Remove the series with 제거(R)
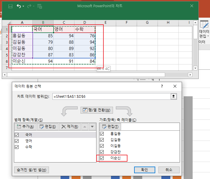The height and width of the screenshot is (179, 210). point(70,127)
